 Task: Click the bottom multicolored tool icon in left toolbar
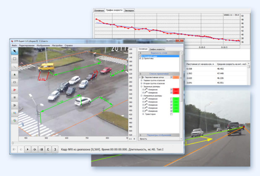coord(15,121)
